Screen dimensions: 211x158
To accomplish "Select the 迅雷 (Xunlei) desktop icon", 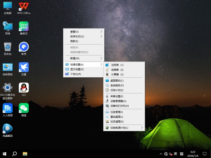I will (x=24, y=67).
